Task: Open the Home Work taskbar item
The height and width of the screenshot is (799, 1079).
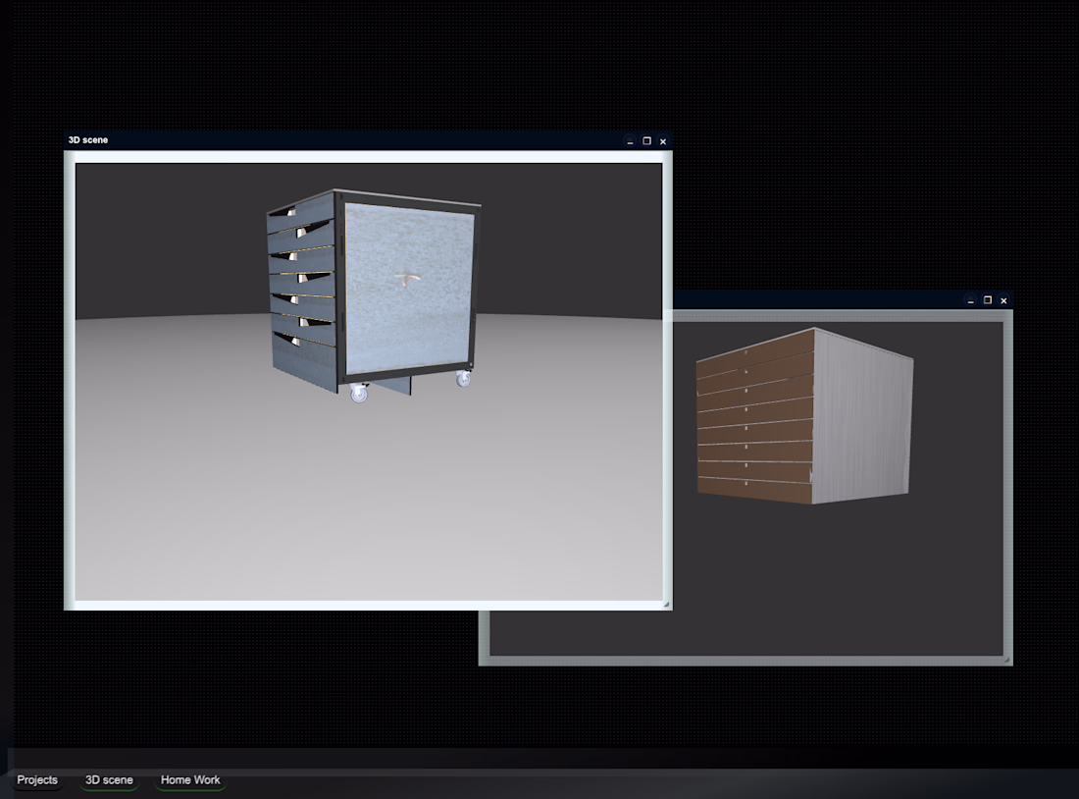Action: point(190,779)
